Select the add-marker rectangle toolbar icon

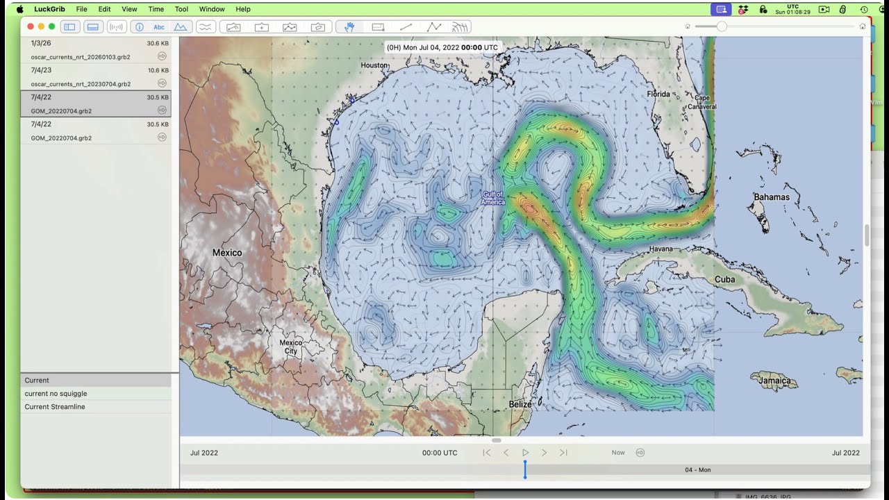(x=261, y=27)
